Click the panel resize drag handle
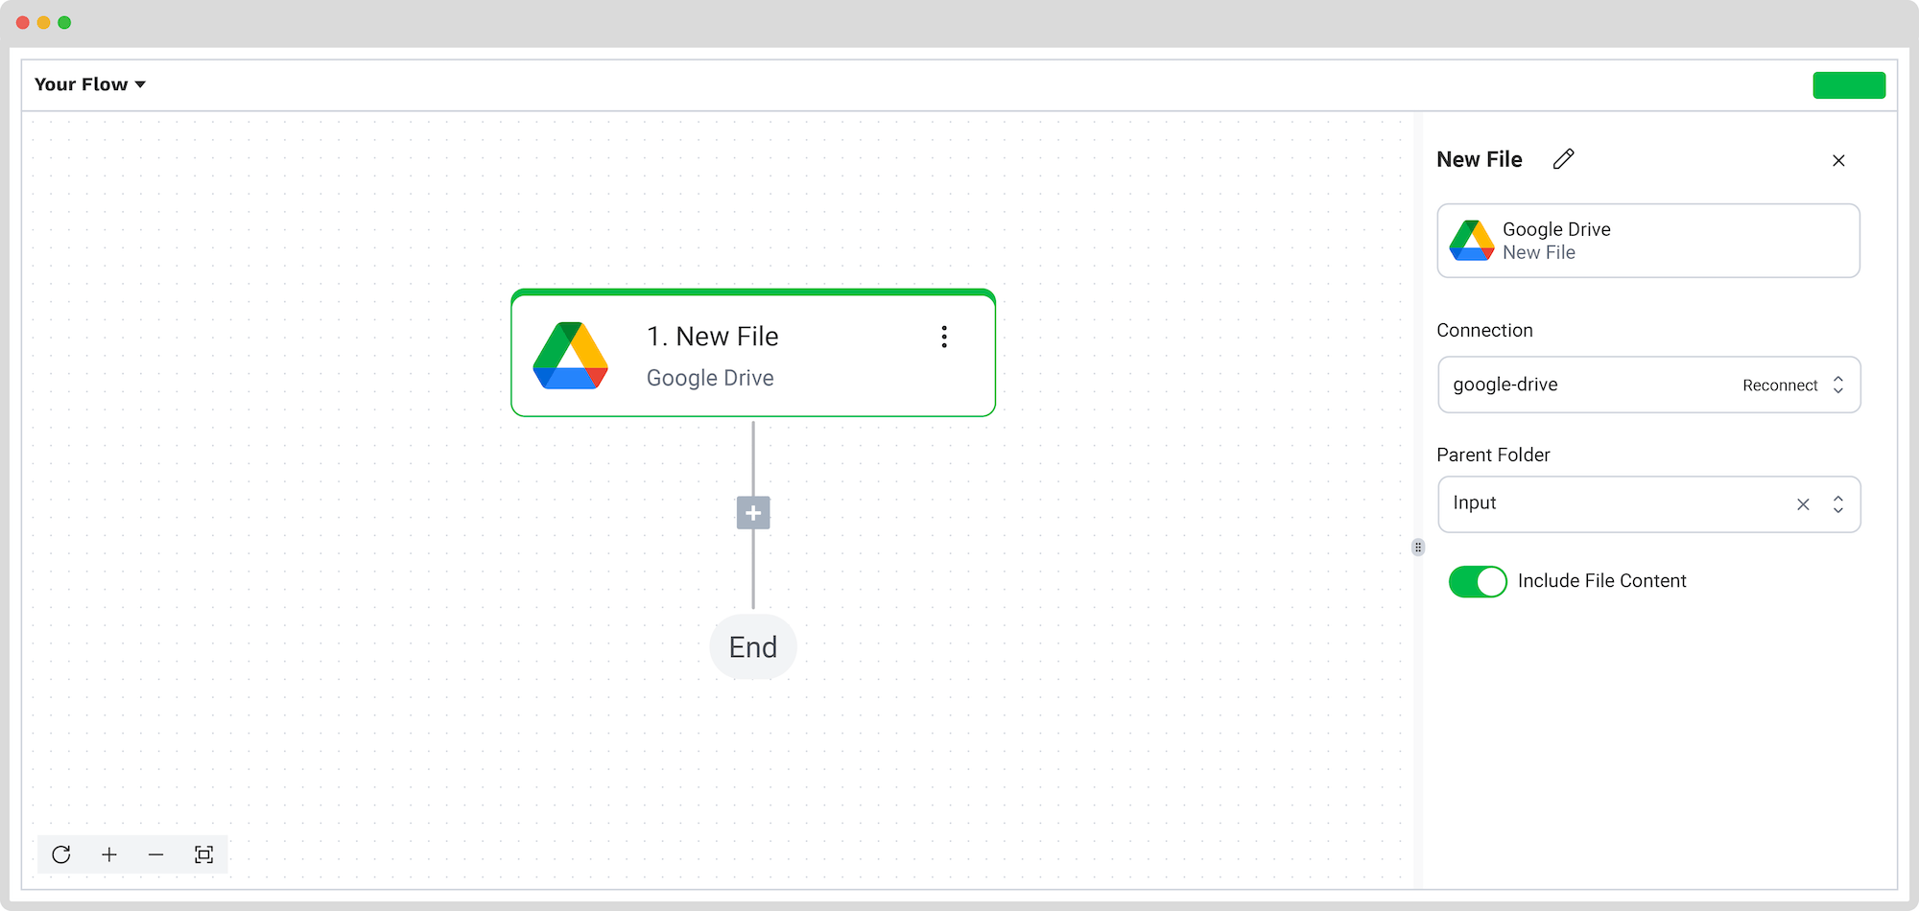Image resolution: width=1919 pixels, height=911 pixels. pos(1418,548)
